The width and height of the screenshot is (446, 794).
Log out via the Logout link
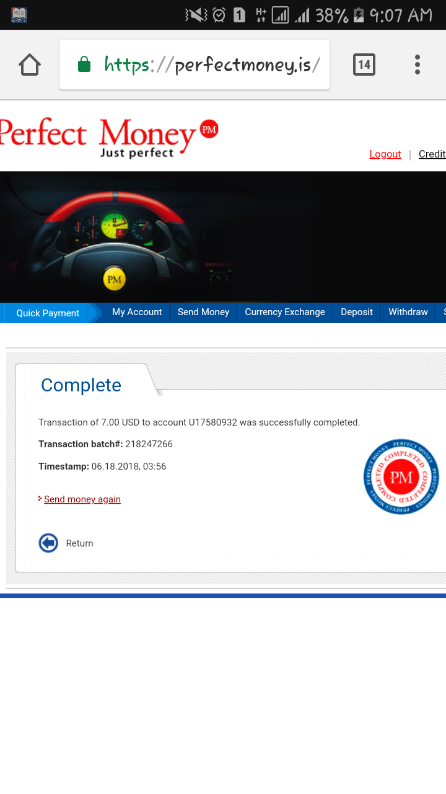click(x=385, y=154)
